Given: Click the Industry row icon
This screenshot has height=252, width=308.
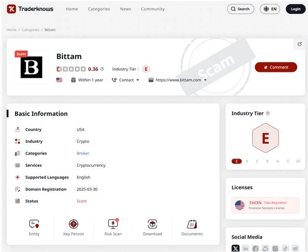Looking at the screenshot, I should pos(18,141).
